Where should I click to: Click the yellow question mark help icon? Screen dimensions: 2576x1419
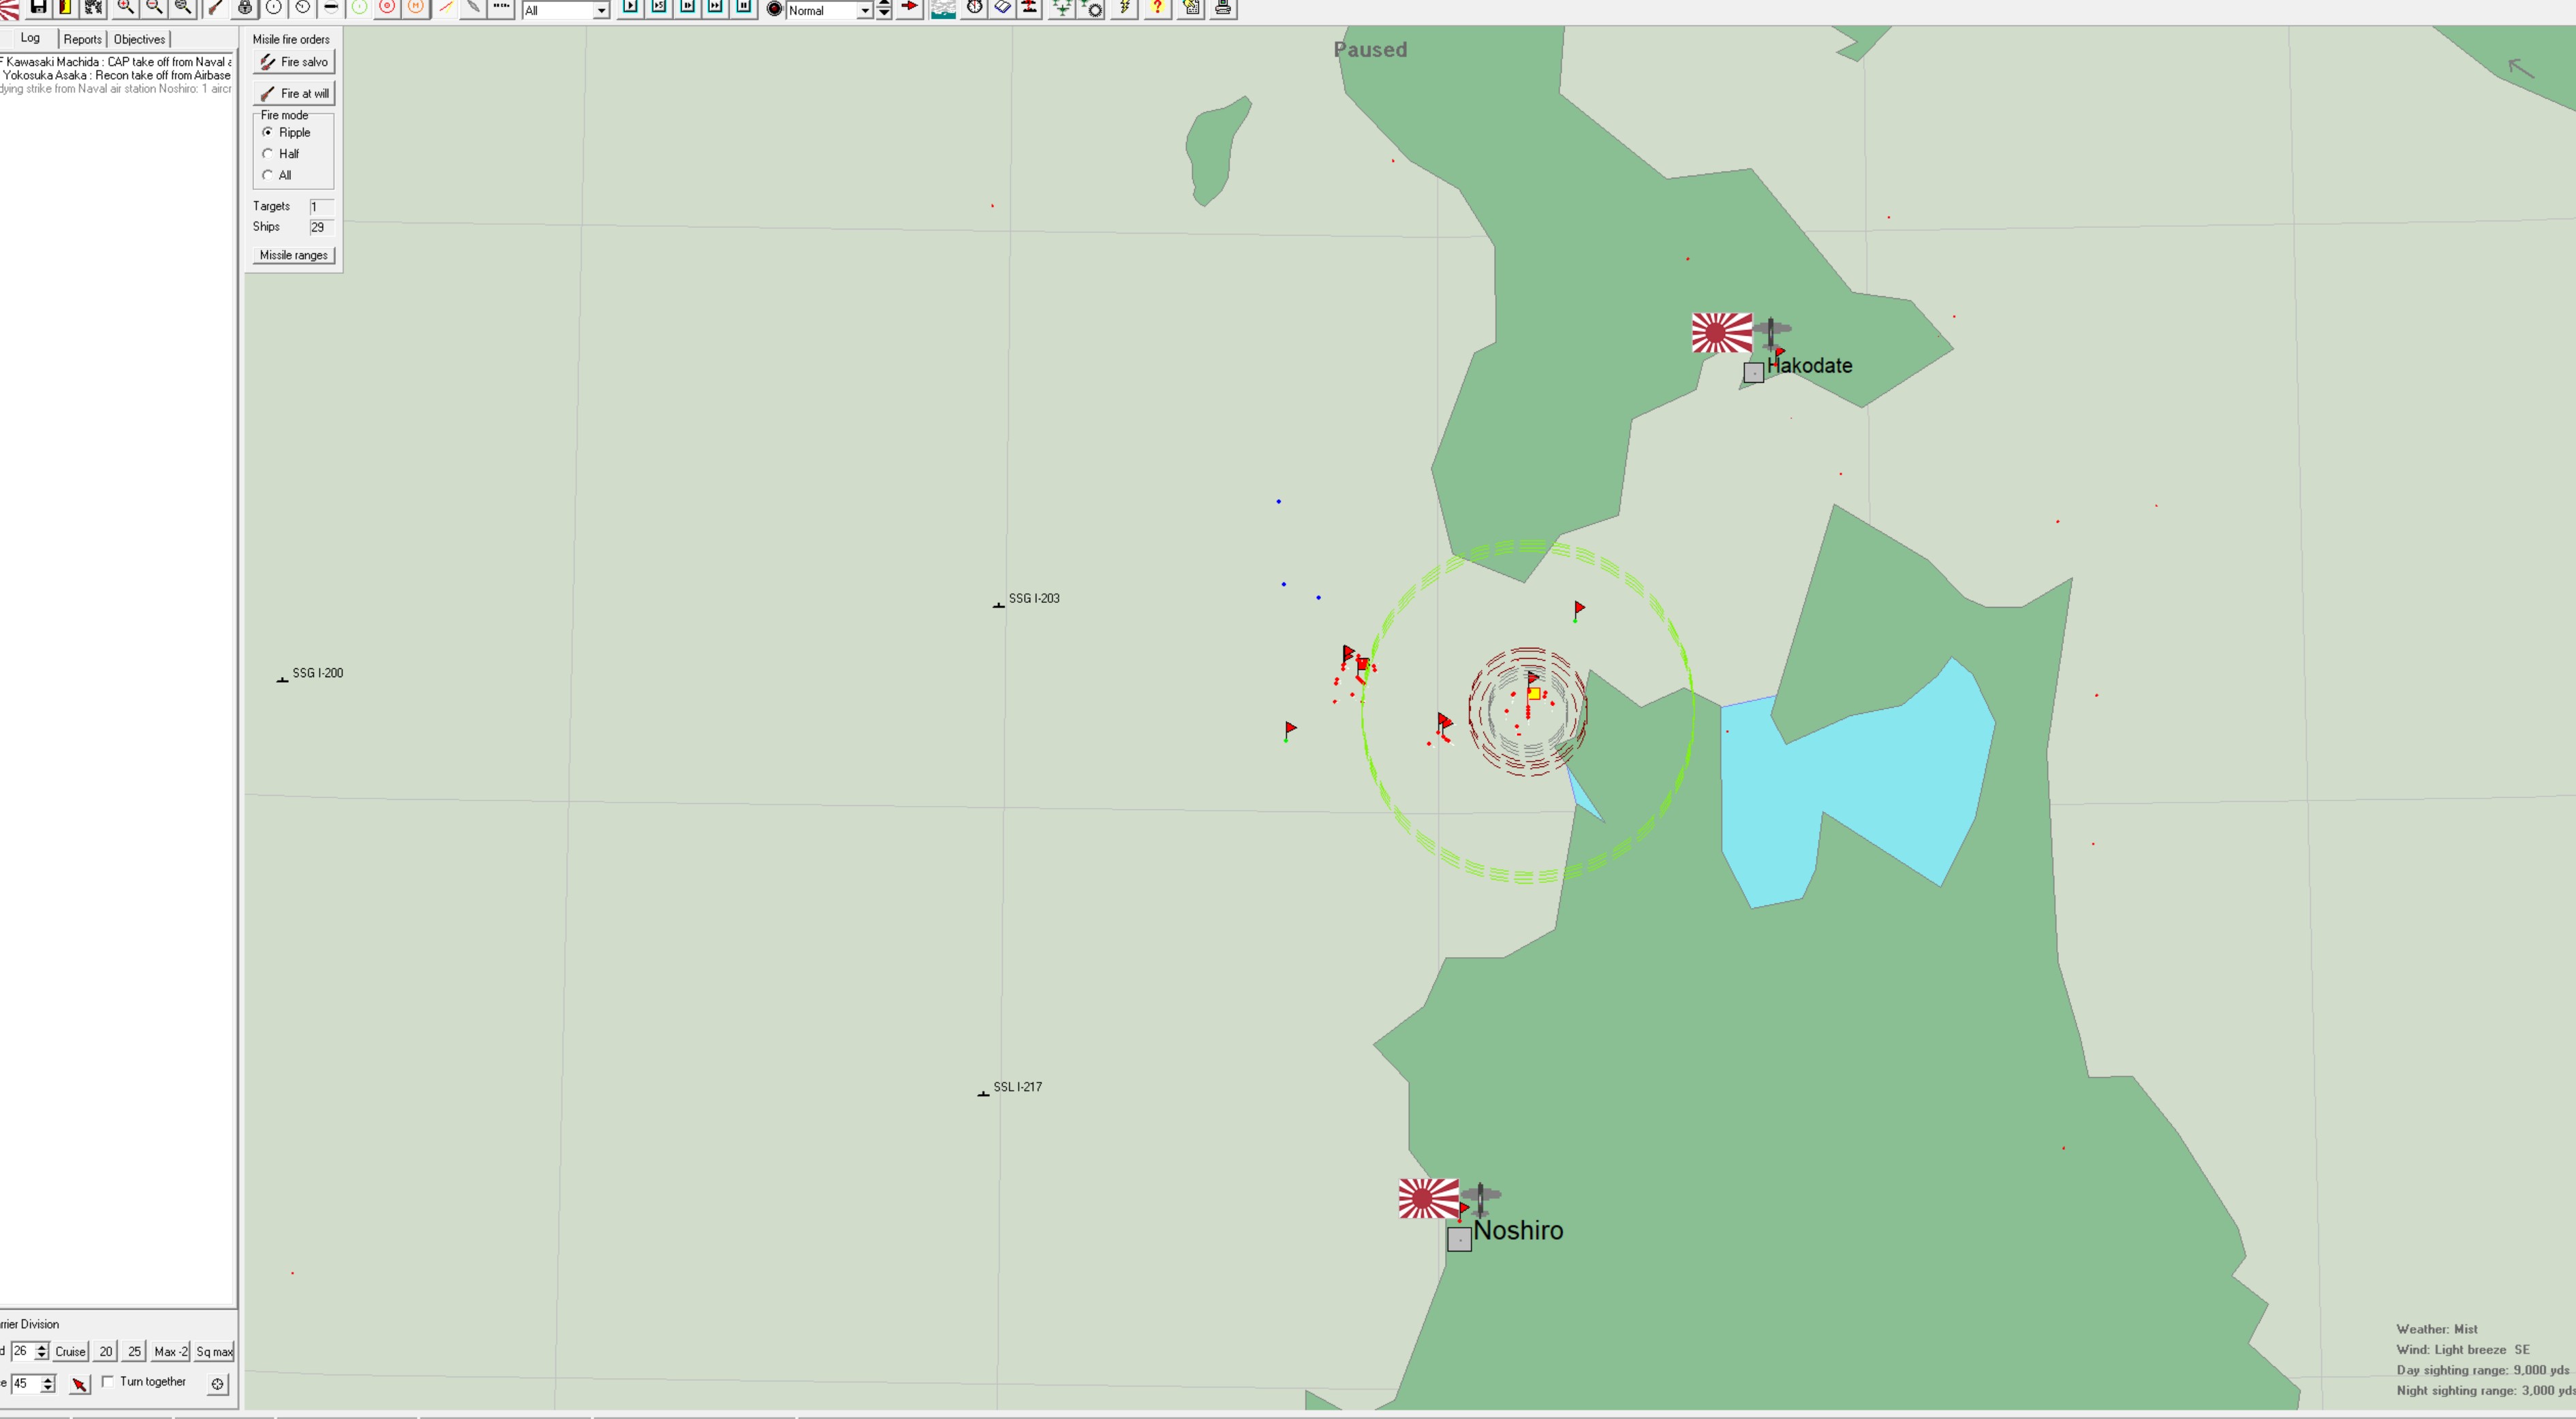pos(1157,9)
